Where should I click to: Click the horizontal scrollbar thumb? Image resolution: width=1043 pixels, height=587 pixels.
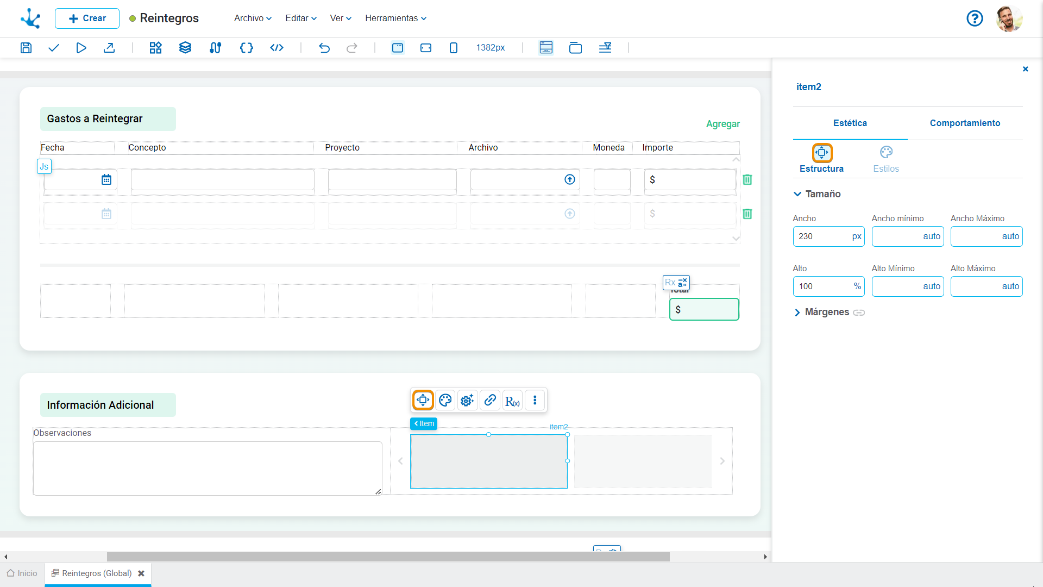[x=388, y=557]
